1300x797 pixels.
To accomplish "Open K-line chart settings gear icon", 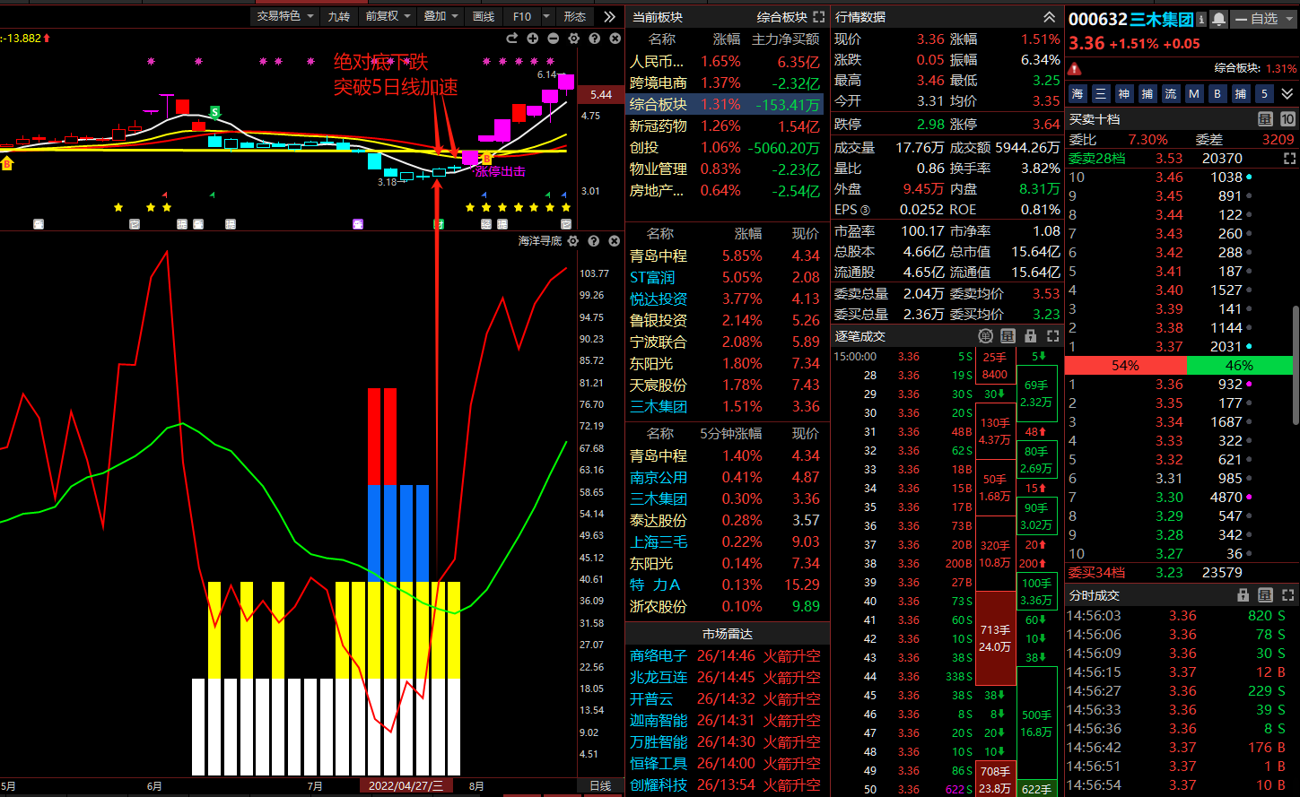I will [574, 39].
